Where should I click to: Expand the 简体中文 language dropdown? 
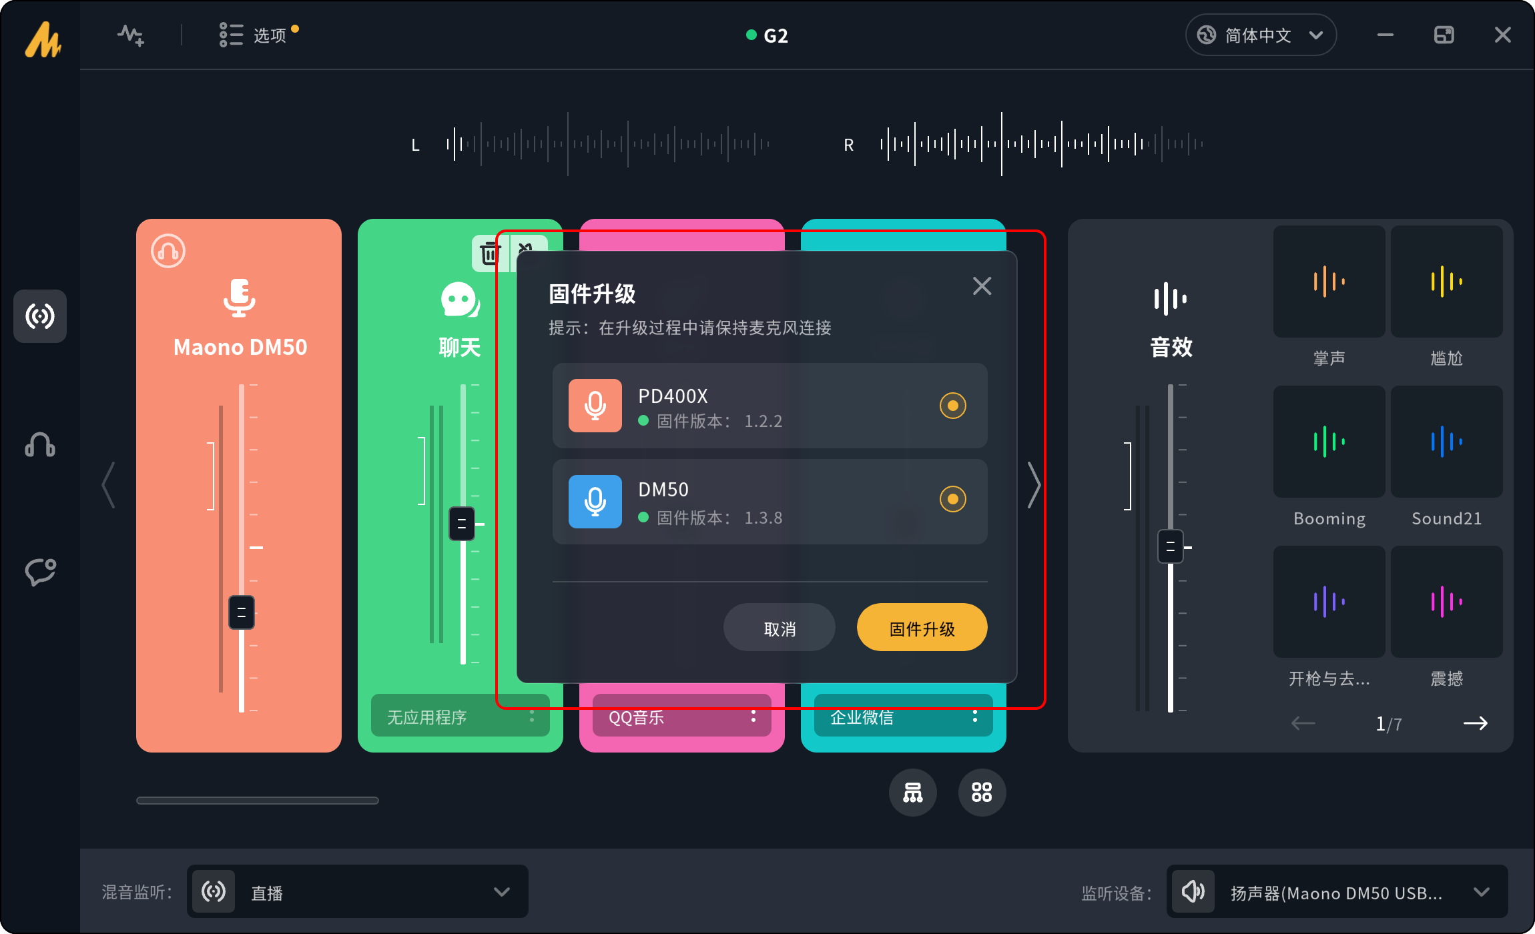[1261, 35]
